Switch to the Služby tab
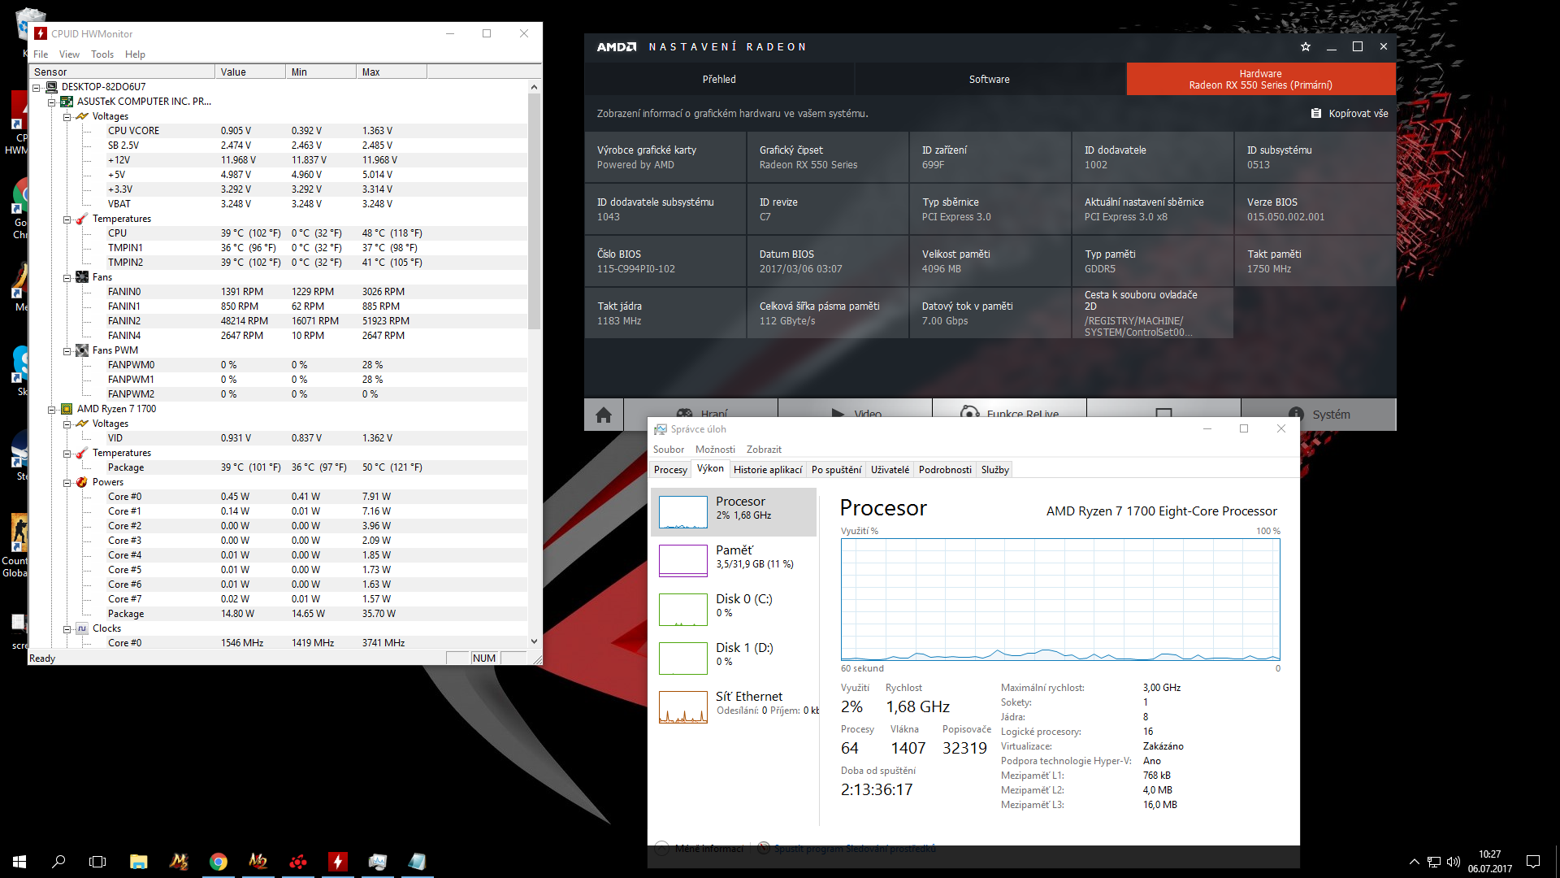 point(994,470)
